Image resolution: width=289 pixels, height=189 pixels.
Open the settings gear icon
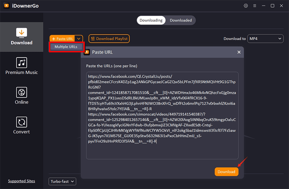point(246,6)
